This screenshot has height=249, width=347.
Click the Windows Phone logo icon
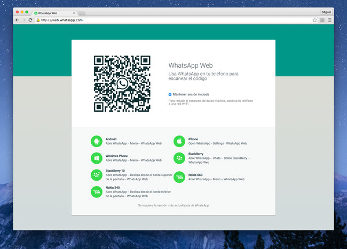point(97,158)
